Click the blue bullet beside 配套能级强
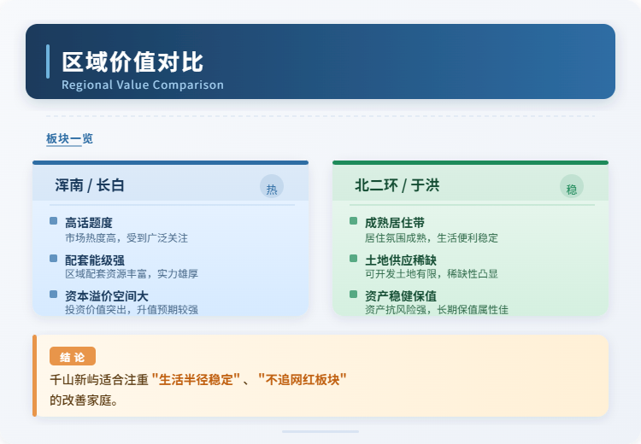Viewport: 641px width, 444px height. coord(54,258)
